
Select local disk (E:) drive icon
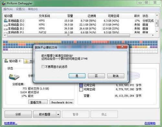(x=6, y=29)
